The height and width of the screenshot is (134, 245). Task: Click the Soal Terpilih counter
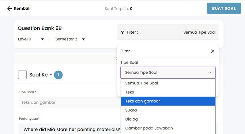pos(119,9)
